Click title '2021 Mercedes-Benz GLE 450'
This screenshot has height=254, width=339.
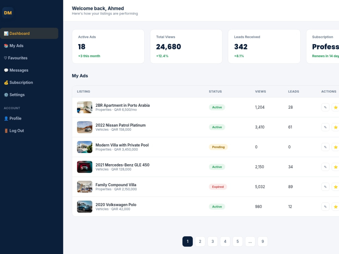click(122, 165)
